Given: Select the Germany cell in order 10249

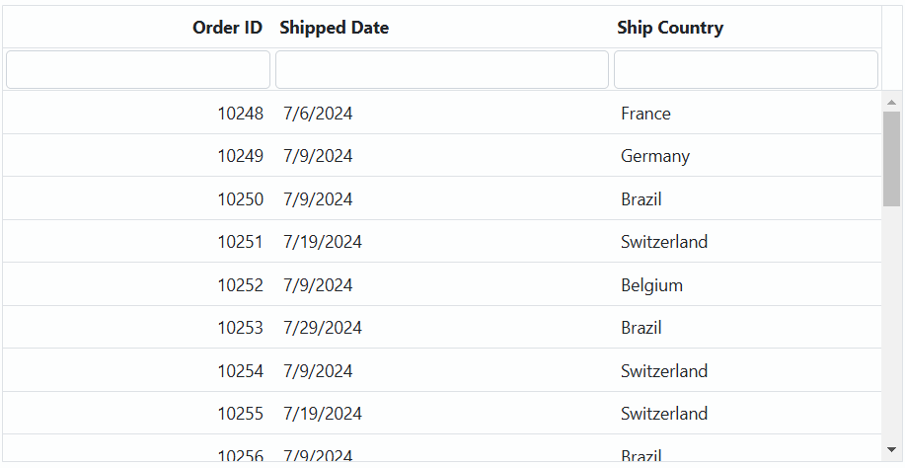Looking at the screenshot, I should click(747, 156).
